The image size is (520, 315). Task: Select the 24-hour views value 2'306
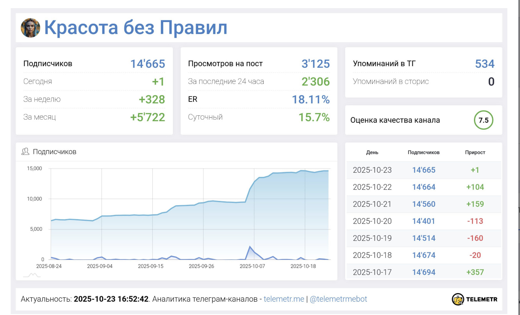pos(316,82)
